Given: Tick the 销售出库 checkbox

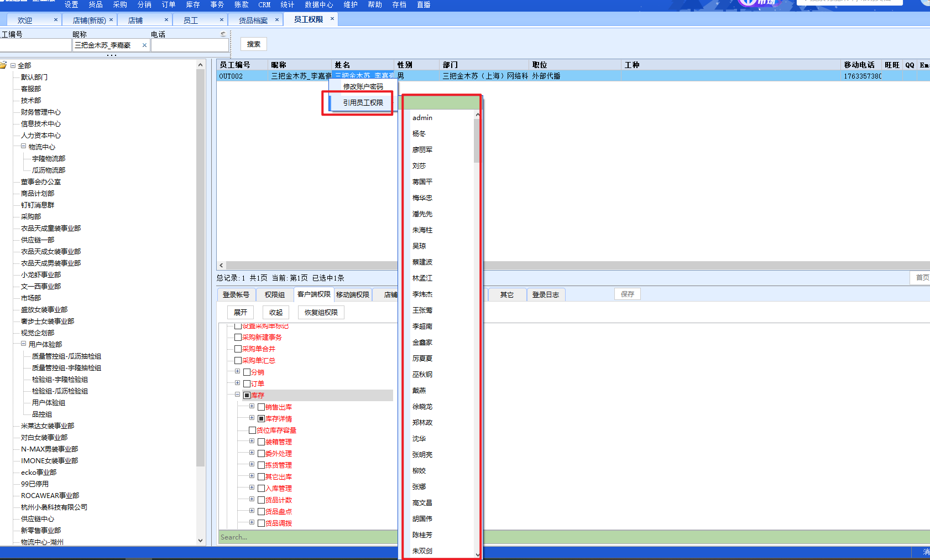Looking at the screenshot, I should point(261,407).
